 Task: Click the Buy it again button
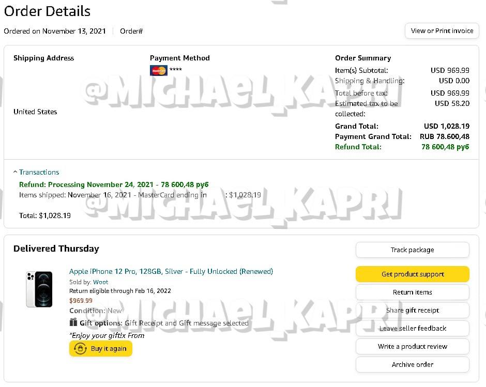pos(101,349)
